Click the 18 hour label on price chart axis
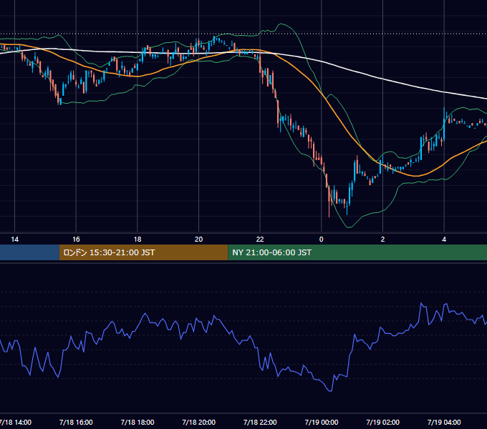The height and width of the screenshot is (429, 487). pos(138,240)
